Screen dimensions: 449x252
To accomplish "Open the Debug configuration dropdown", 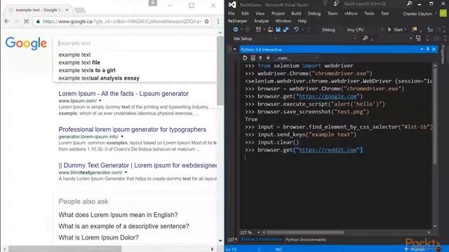I will (x=332, y=29).
